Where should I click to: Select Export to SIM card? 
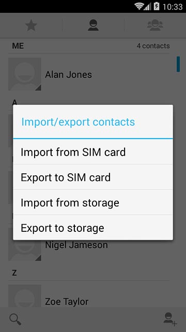point(93,177)
